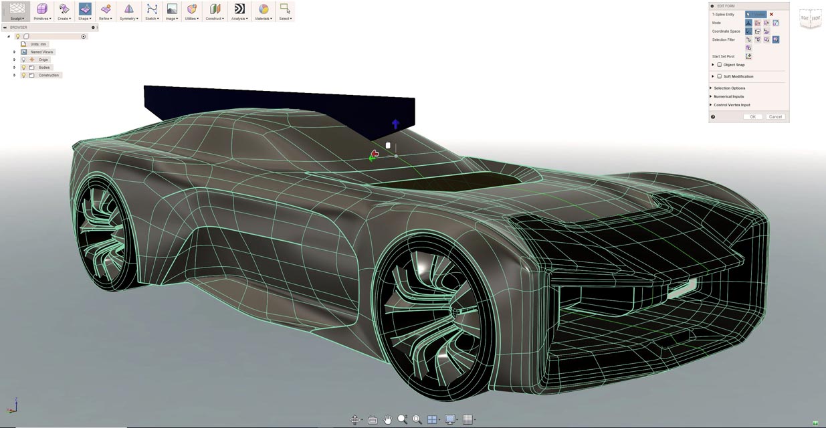Click the Start Set Pivot icon
Viewport: 826px width, 428px height.
click(748, 56)
